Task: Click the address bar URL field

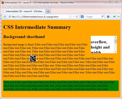Action: (x=40, y=17)
